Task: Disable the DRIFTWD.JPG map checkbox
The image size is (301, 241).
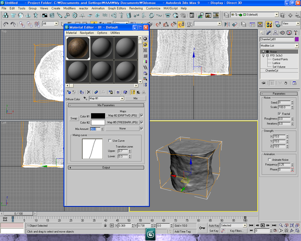Action: click(x=142, y=115)
